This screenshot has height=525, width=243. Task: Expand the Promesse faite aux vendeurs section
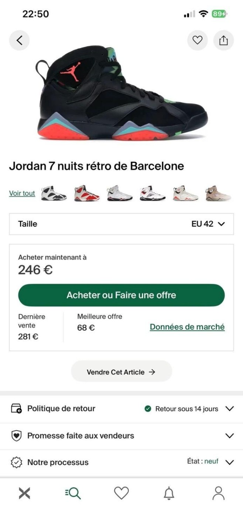coord(121,436)
